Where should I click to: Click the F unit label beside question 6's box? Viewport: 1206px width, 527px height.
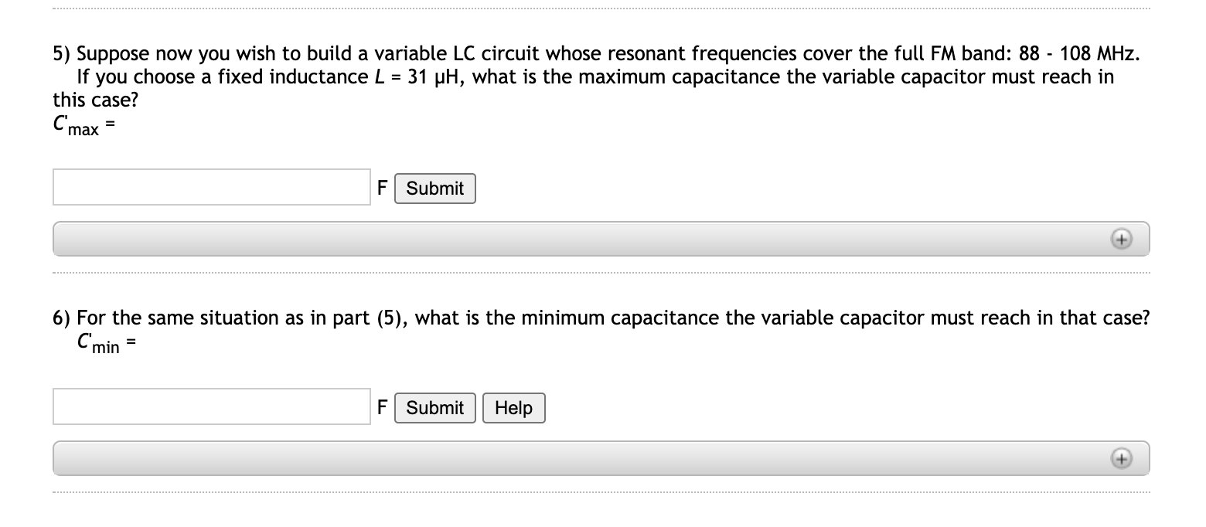[381, 407]
